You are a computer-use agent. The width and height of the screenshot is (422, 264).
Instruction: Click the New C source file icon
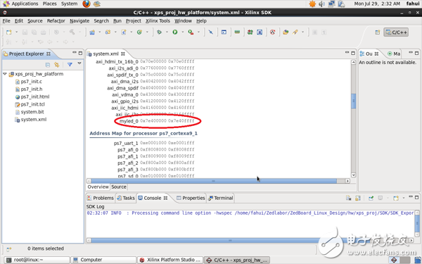click(x=124, y=32)
